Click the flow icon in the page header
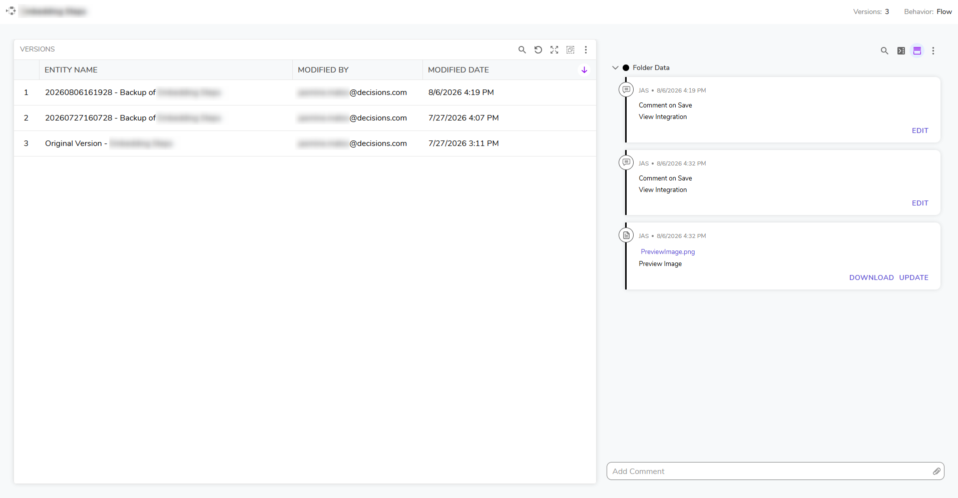The width and height of the screenshot is (958, 498). tap(11, 10)
